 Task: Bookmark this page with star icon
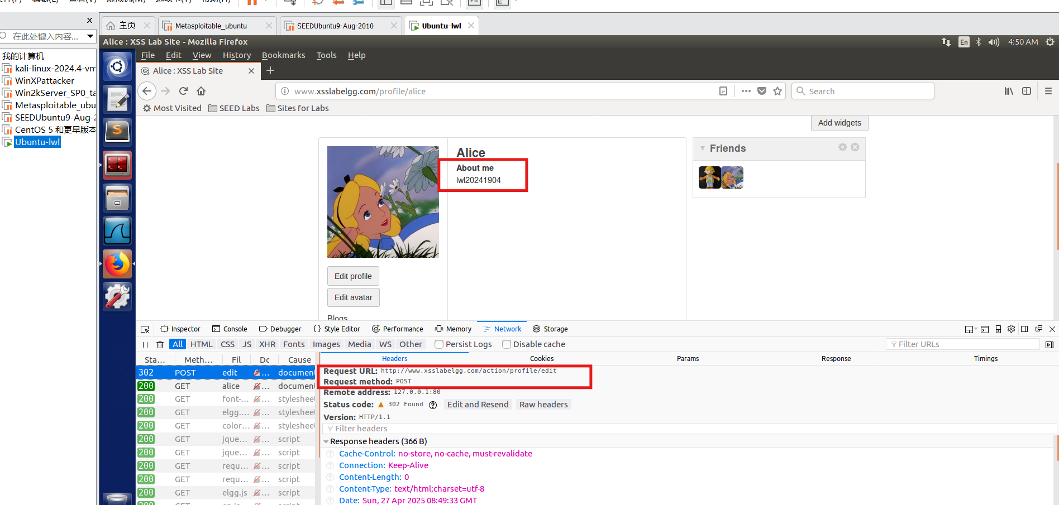coord(777,91)
